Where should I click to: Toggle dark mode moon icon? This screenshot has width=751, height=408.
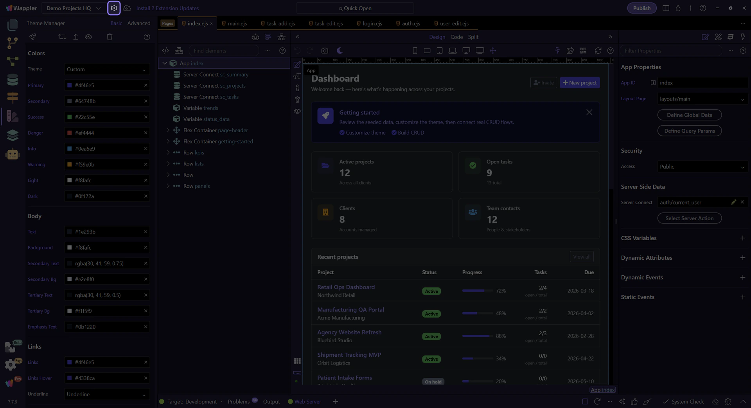[x=340, y=51]
